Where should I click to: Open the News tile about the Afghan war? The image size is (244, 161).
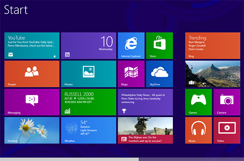pyautogui.click(x=145, y=130)
